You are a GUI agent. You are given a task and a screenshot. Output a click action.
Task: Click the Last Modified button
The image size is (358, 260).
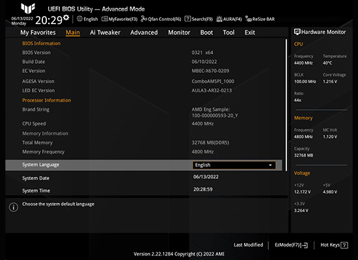[249, 245]
